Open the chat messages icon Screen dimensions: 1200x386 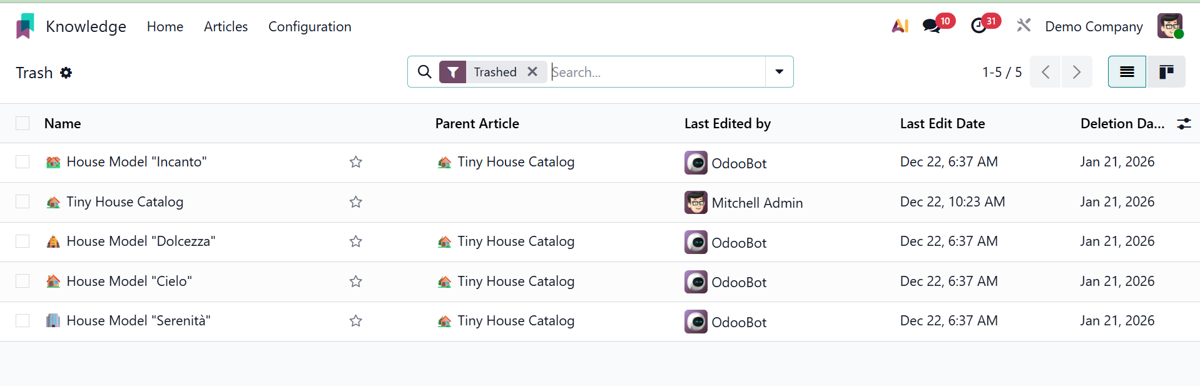tap(932, 26)
